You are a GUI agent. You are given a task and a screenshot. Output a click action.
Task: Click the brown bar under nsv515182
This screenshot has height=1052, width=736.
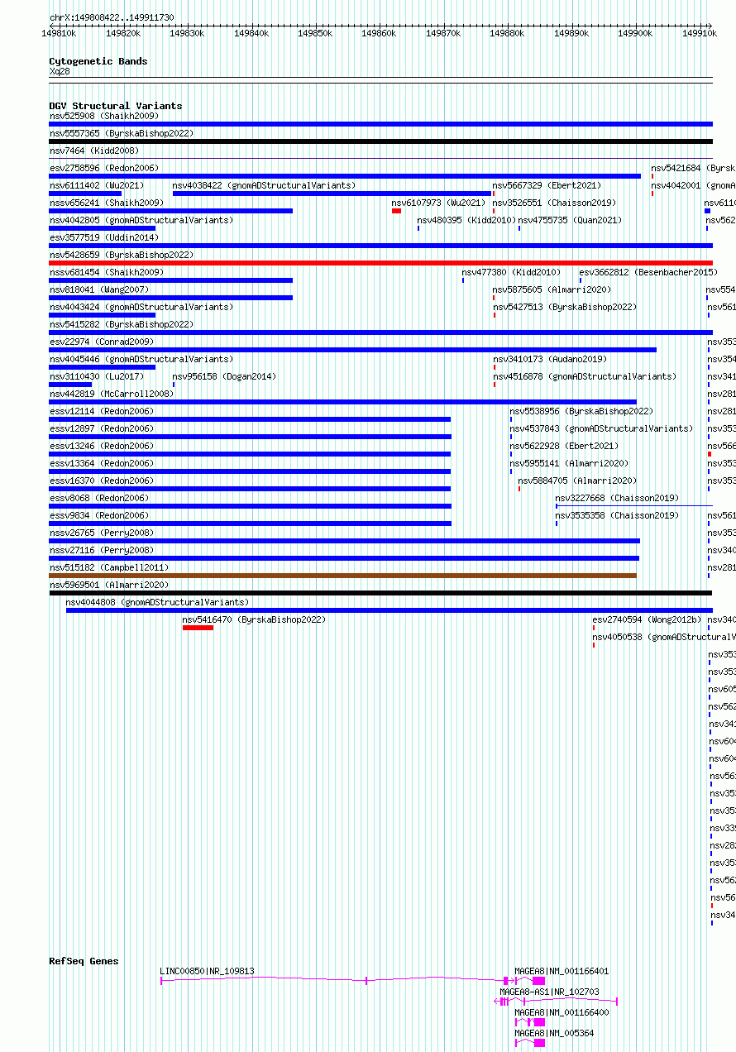tap(343, 576)
